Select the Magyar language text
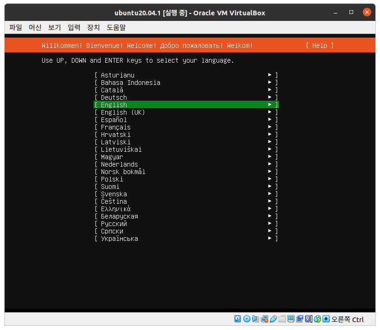The height and width of the screenshot is (330, 380). coord(112,157)
